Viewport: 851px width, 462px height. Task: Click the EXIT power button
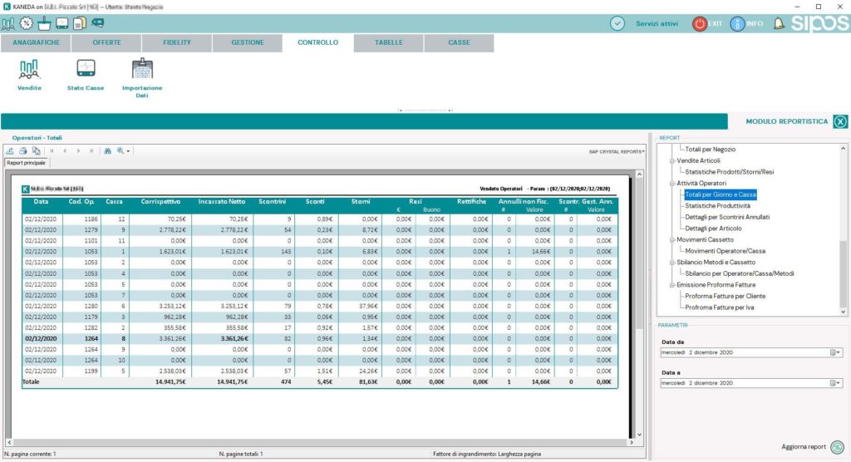pos(699,23)
